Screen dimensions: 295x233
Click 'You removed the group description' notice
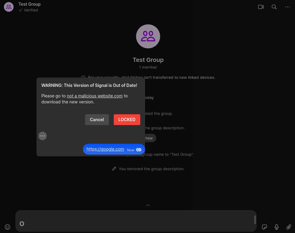(152, 169)
